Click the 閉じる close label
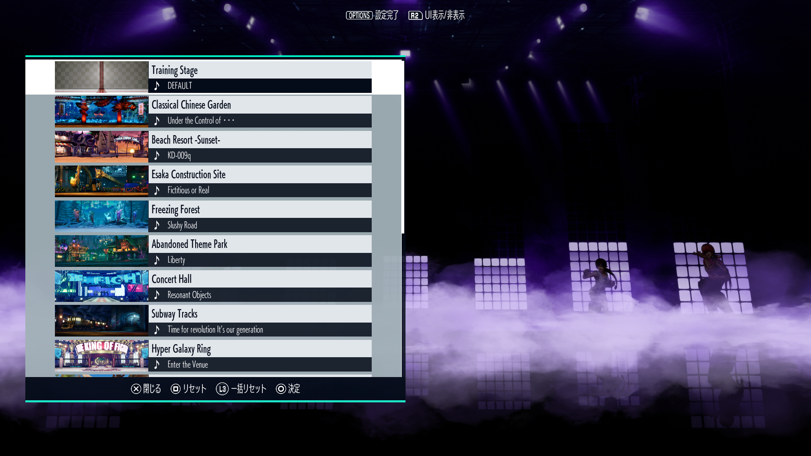 (152, 389)
